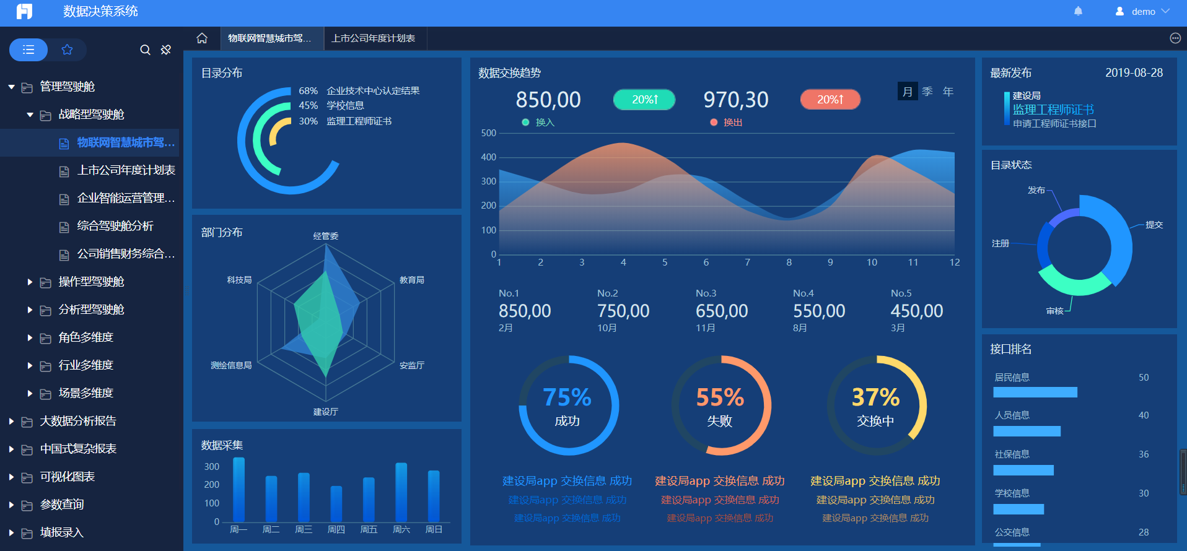
Task: Click the 场景多维度 folder icon
Action: click(46, 394)
